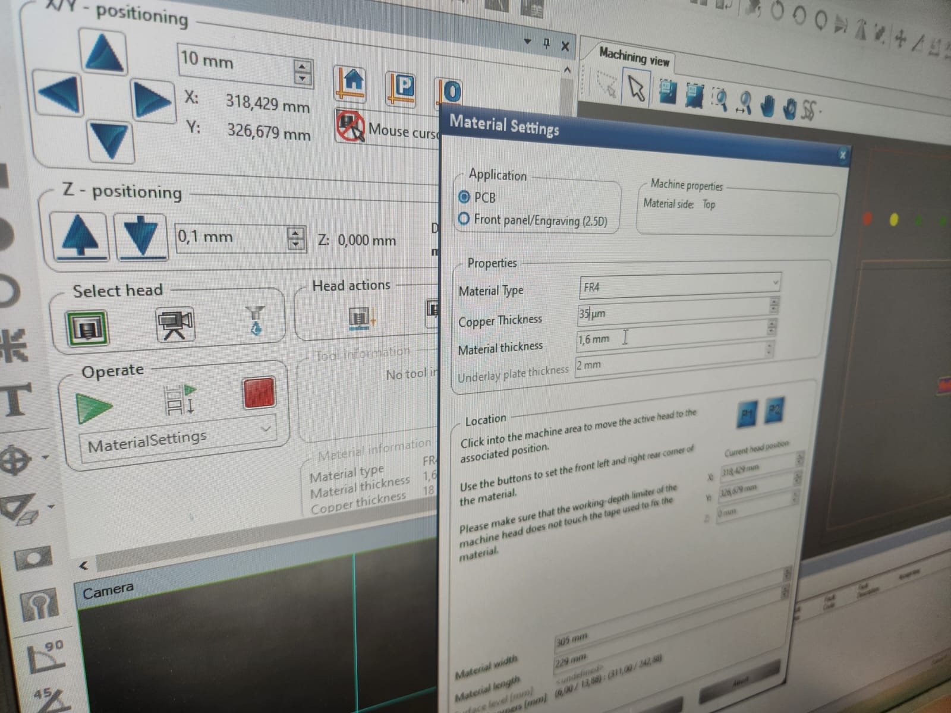Choose the dashed selection tool in Machining view
The width and height of the screenshot is (951, 713).
[x=606, y=85]
